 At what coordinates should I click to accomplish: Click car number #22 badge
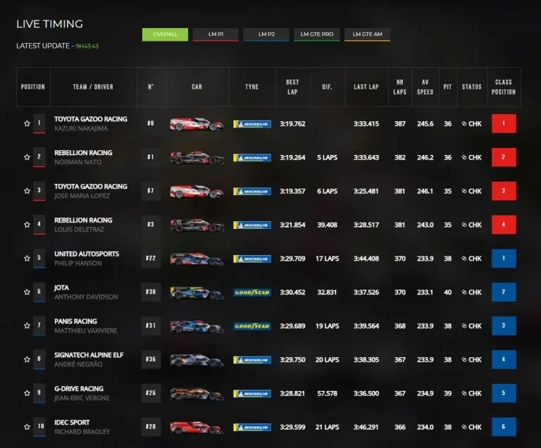click(x=151, y=259)
